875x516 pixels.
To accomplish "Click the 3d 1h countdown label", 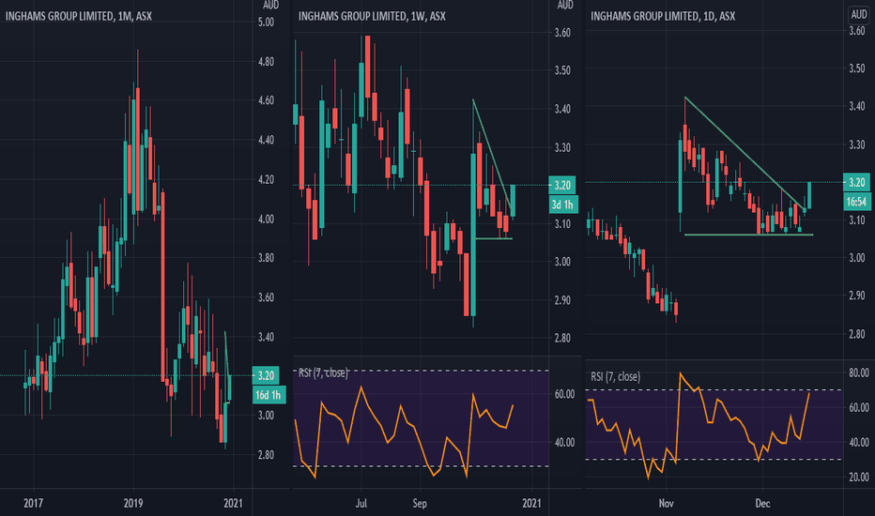I will click(562, 205).
